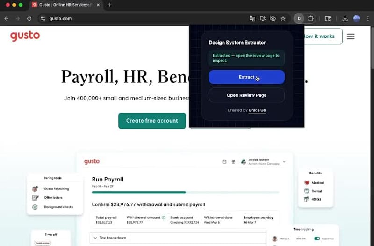This screenshot has height=246, width=374.
Task: Click the 'Run Payroll' heading
Action: (108, 180)
